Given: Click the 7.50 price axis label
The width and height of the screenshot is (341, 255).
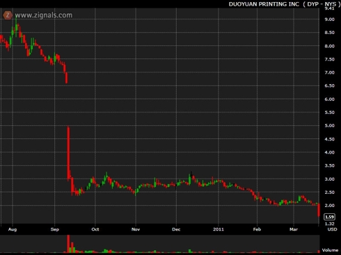Looking at the screenshot, I should (329, 60).
